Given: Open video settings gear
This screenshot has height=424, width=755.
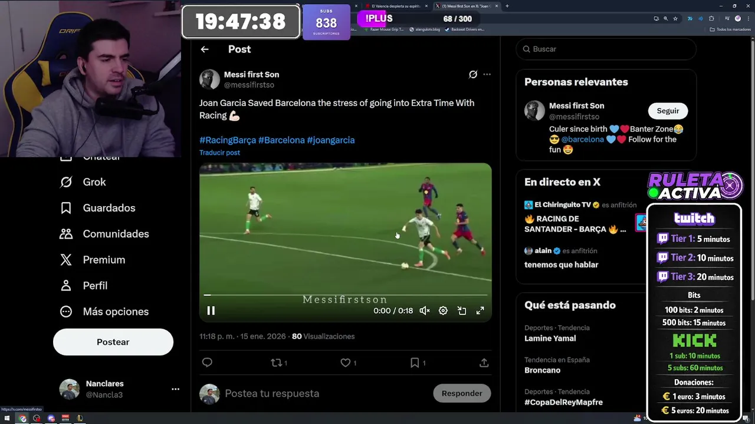Looking at the screenshot, I should (443, 310).
